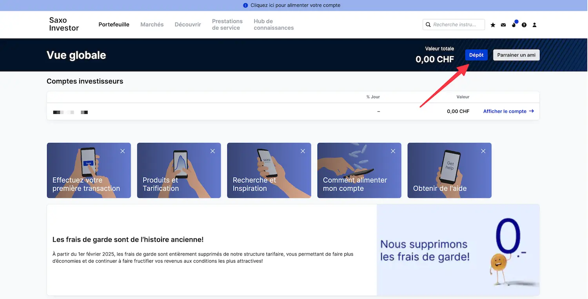Image resolution: width=588 pixels, height=299 pixels.
Task: Open the flame notifications icon
Action: click(x=514, y=25)
